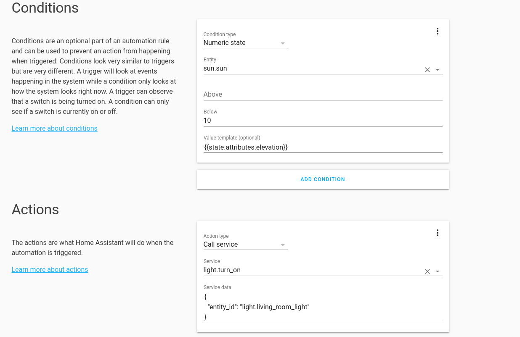The image size is (520, 337).
Task: Click the Conditions section heading
Action: coord(45,8)
